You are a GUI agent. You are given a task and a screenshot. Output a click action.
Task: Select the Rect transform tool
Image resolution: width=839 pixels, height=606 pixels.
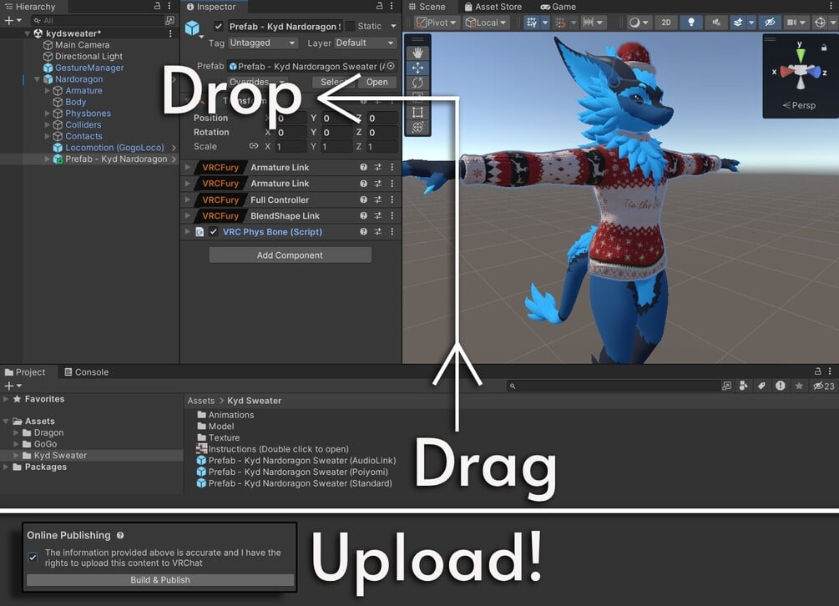click(x=417, y=113)
